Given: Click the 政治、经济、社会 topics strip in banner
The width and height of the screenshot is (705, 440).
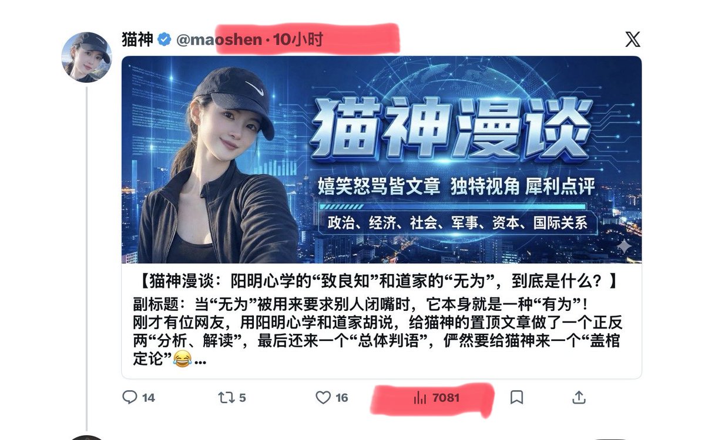Looking at the screenshot, I should point(457,223).
